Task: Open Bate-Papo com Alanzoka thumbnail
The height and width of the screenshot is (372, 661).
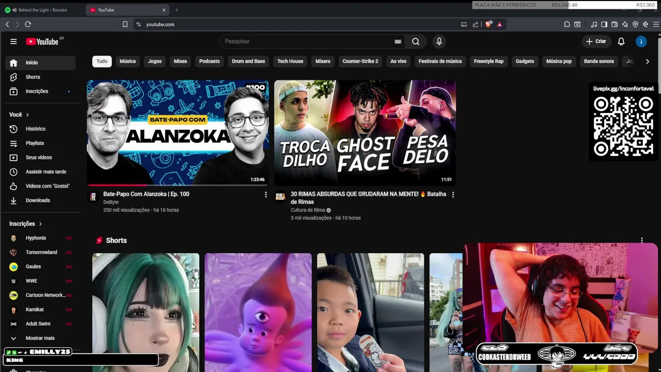Action: [x=178, y=133]
